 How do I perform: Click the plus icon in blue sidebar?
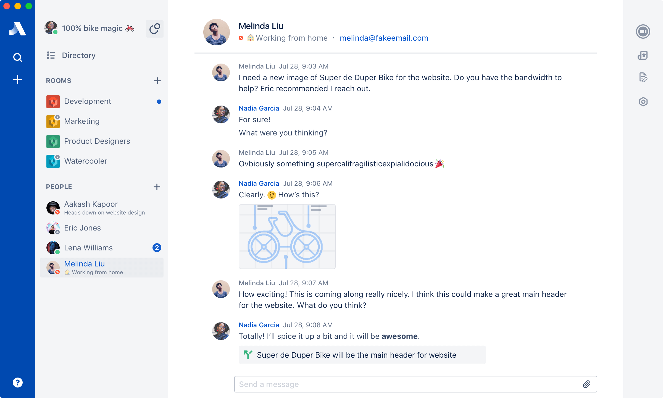tap(18, 80)
